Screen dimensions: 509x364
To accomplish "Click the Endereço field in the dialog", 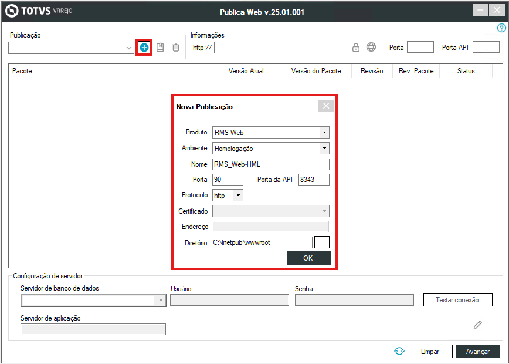I will click(x=270, y=227).
